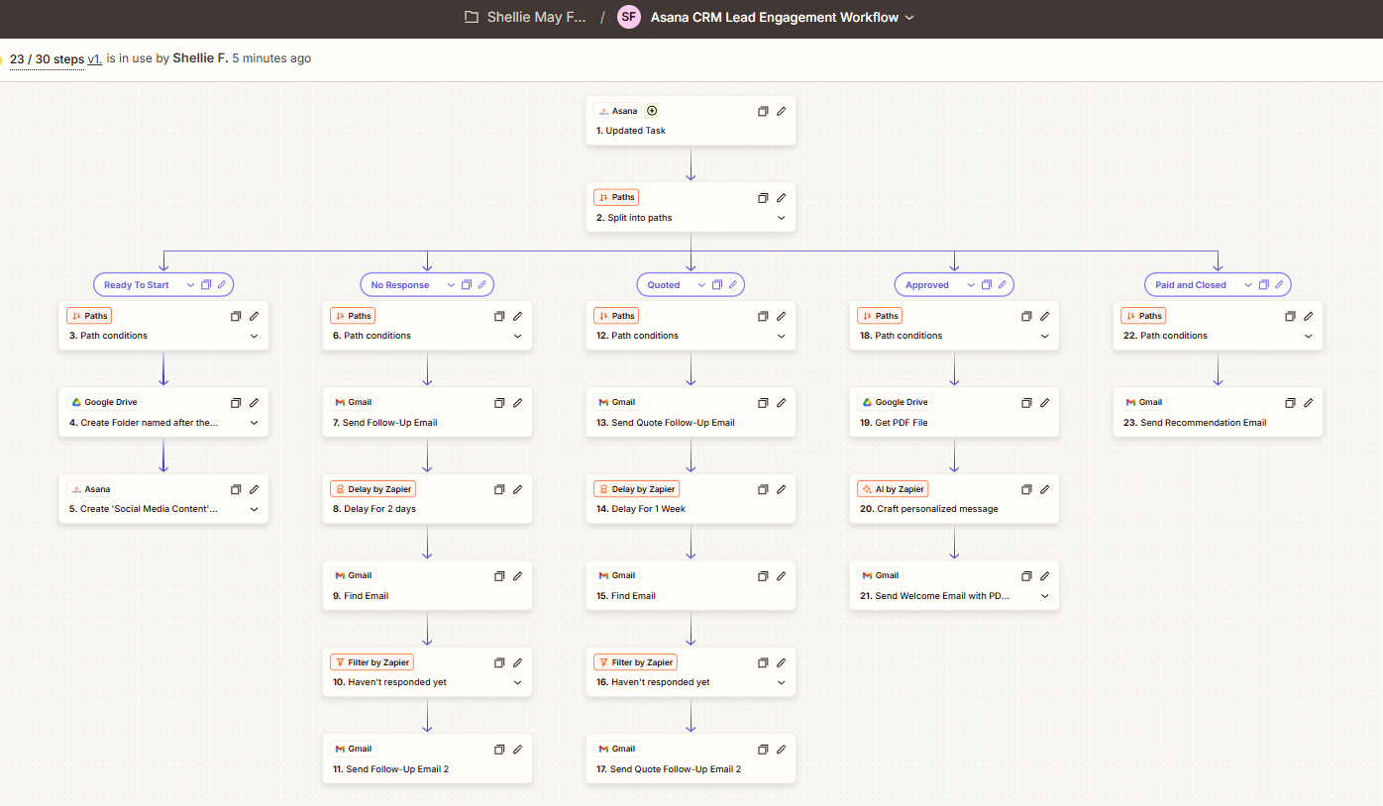
Task: Click the Asana app badge in step 1
Action: [617, 111]
